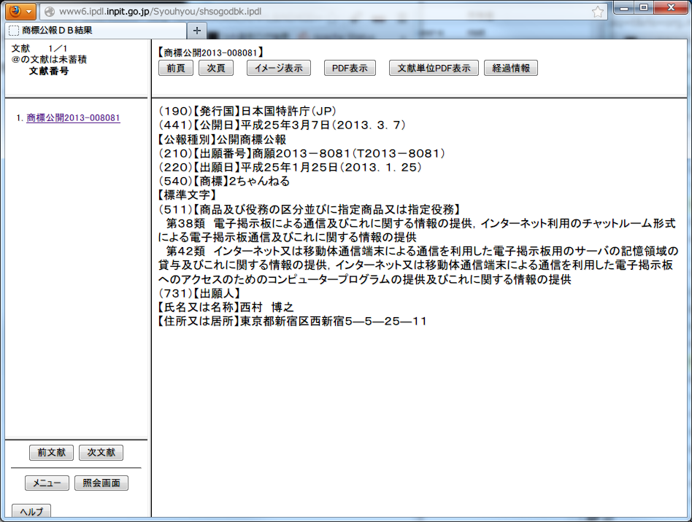
Task: Go to next page with 次頁 button
Action: click(216, 68)
